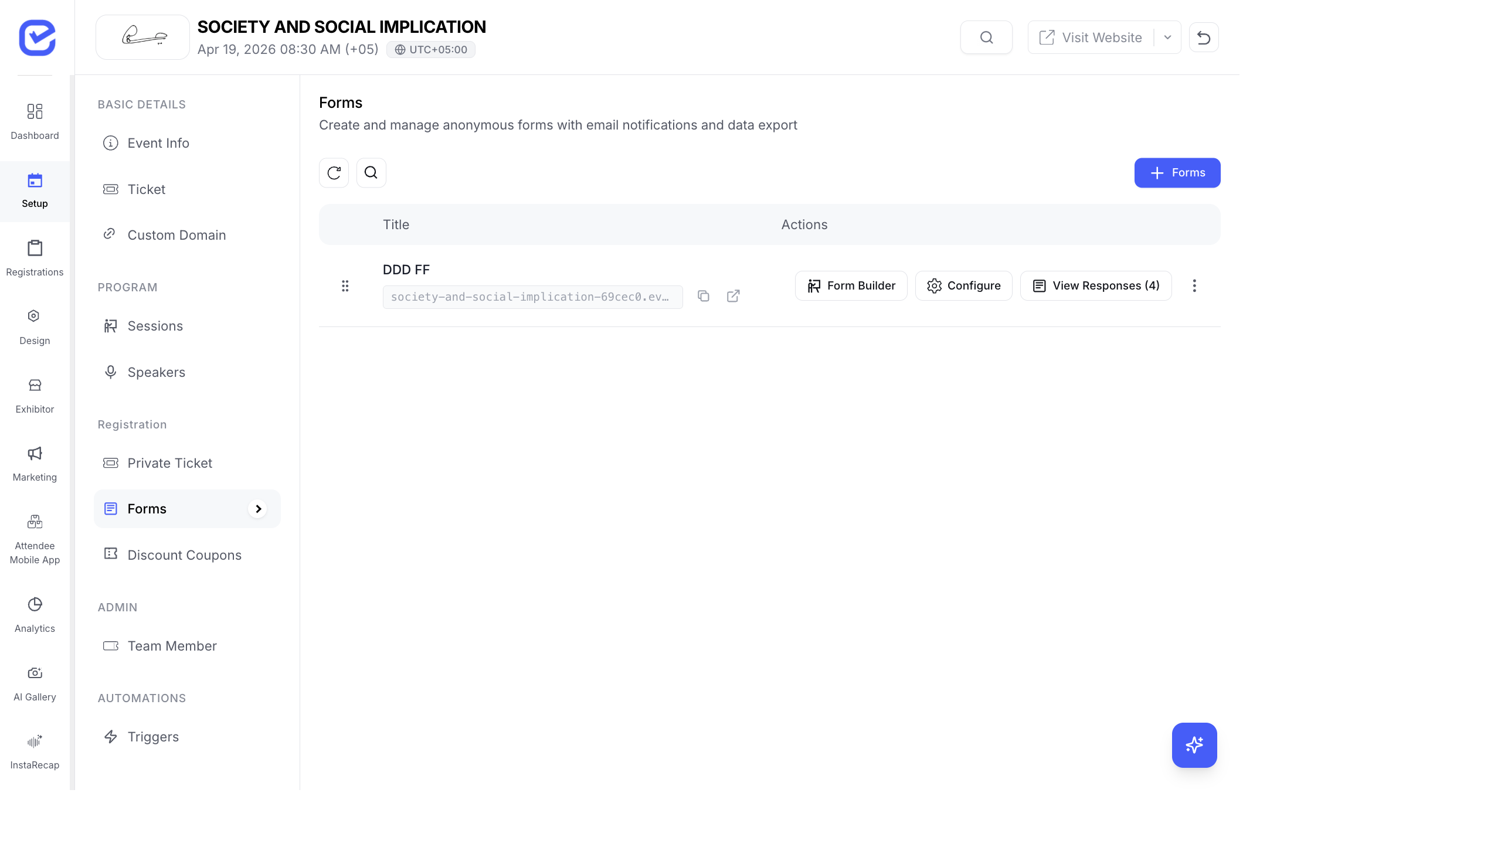Open Team Member page
The image size is (1501, 844).
click(188, 646)
